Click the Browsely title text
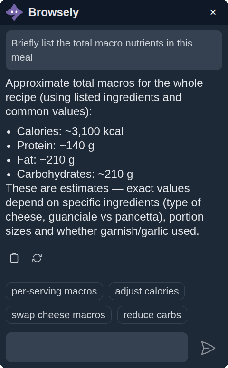Viewport: 228px width, 368px height. (54, 12)
